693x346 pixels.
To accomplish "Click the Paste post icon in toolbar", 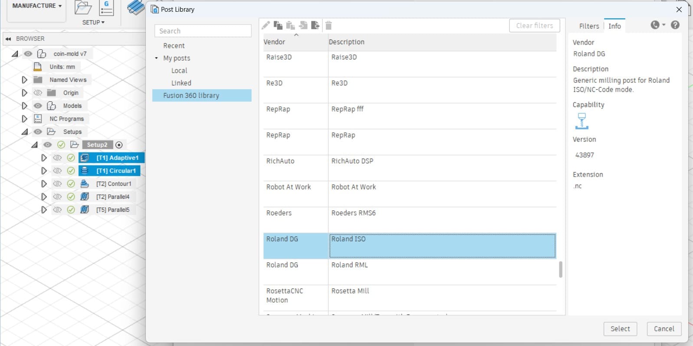I will click(290, 26).
